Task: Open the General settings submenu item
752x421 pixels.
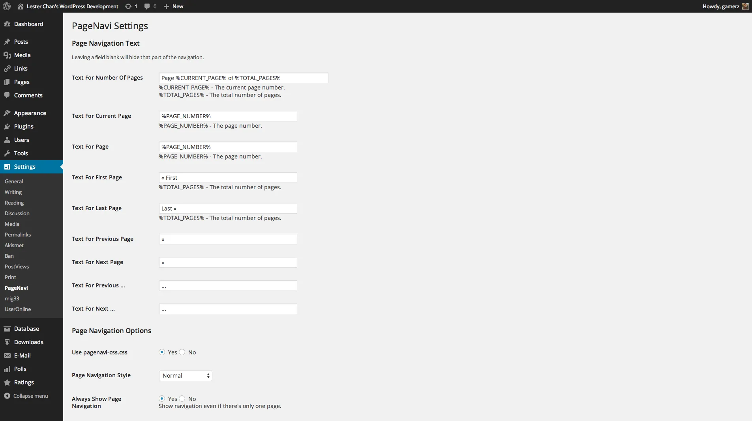Action: coord(14,181)
